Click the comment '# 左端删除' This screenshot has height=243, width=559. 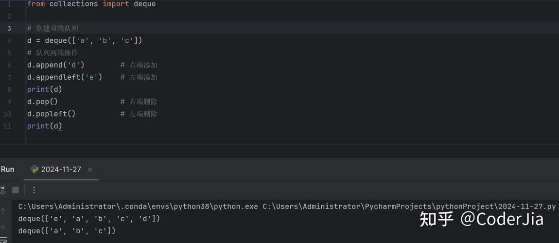(139, 114)
